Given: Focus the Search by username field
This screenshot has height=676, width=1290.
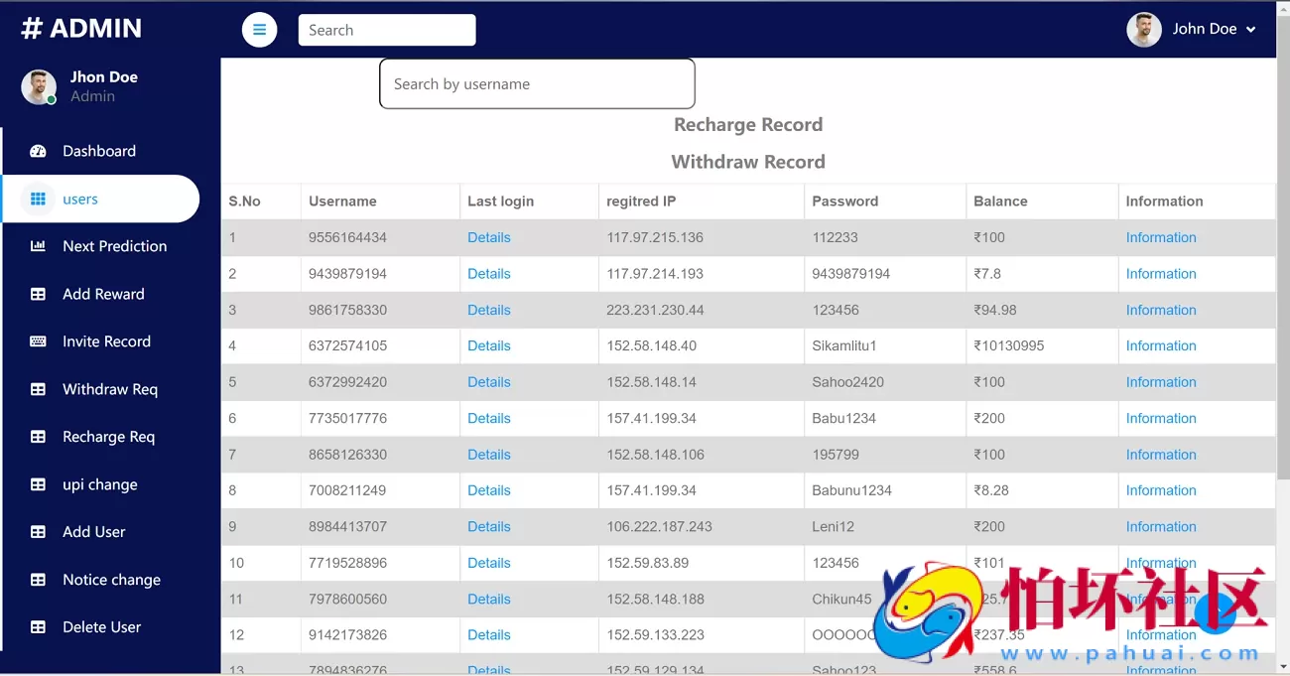Looking at the screenshot, I should [x=537, y=84].
